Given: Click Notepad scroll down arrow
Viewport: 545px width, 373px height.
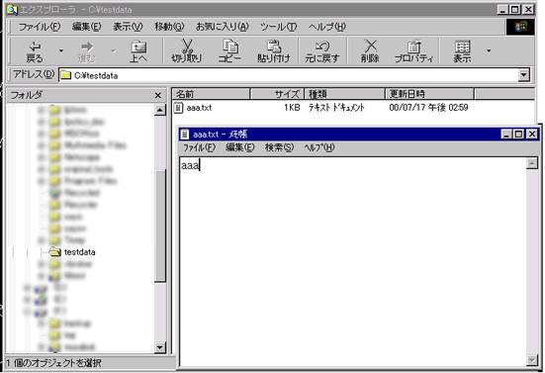Looking at the screenshot, I should pos(532,360).
